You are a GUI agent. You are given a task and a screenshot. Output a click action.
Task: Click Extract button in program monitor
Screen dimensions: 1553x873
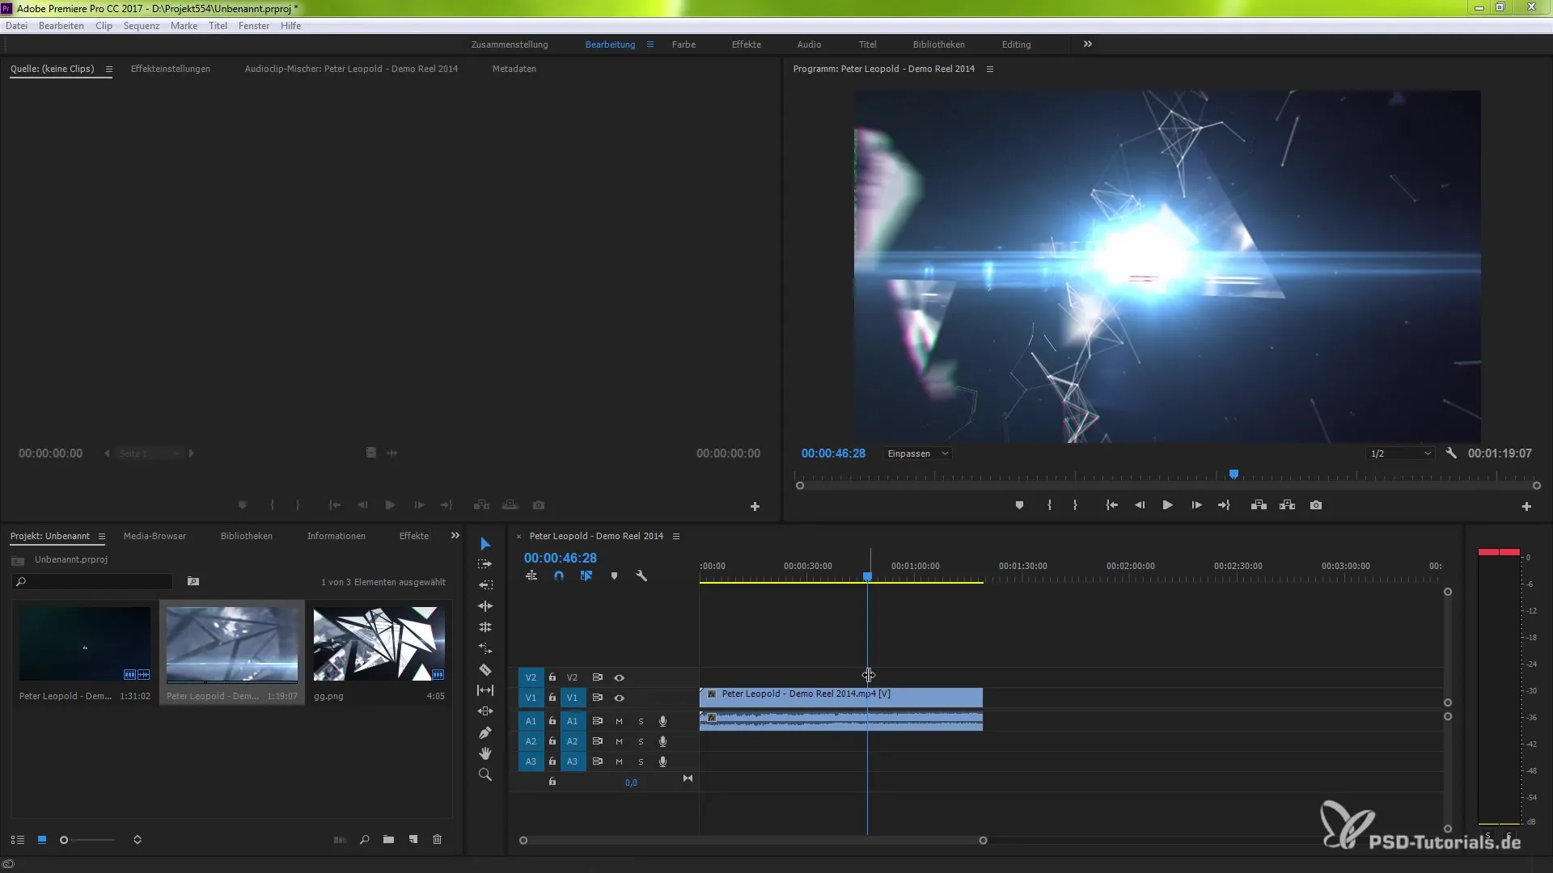point(1287,505)
